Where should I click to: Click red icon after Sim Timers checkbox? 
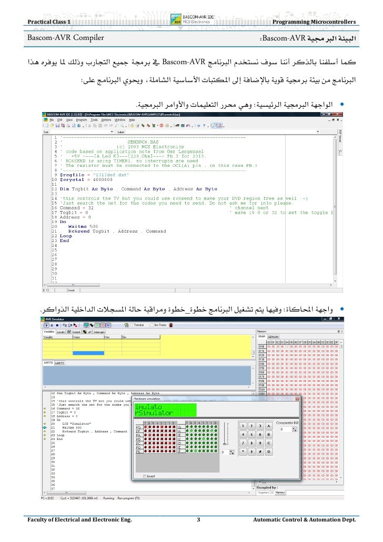tap(171, 325)
